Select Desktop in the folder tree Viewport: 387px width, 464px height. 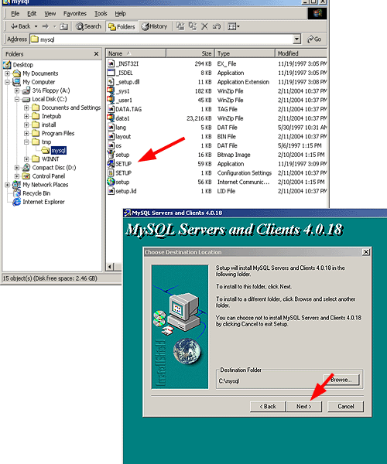coord(22,65)
